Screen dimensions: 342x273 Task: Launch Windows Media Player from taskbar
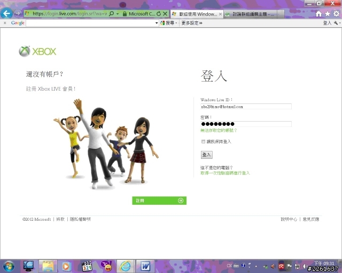(x=66, y=266)
